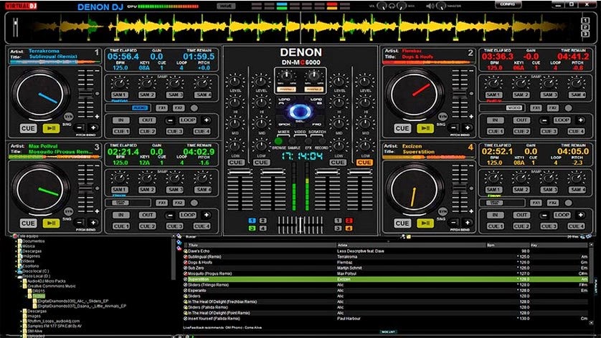Click LOAD B in the mixer

(316, 101)
